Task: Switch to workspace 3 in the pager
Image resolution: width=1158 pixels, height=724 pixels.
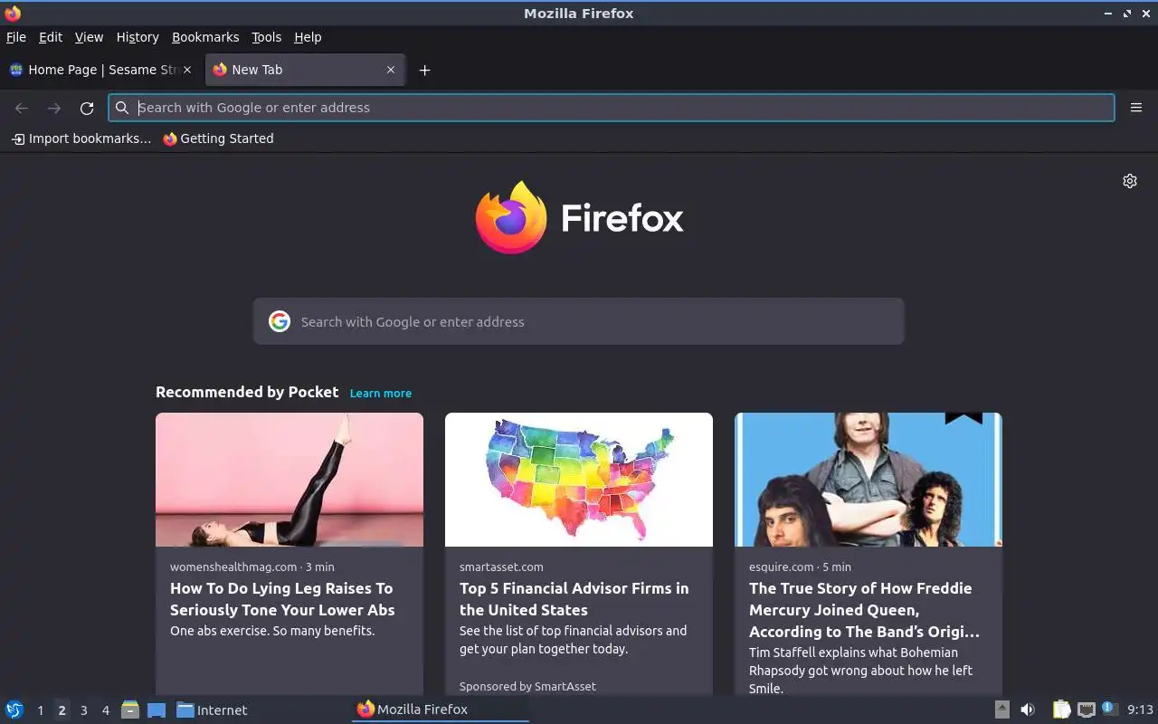Action: tap(84, 710)
